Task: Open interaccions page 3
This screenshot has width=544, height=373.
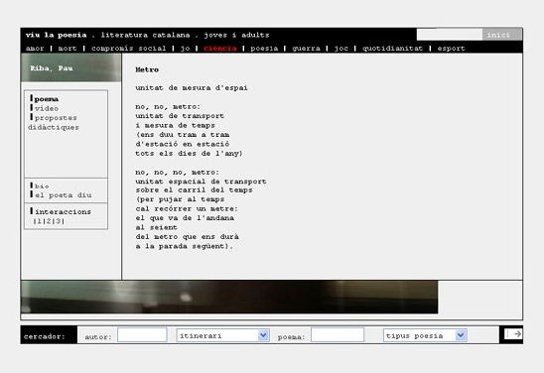Action: pyautogui.click(x=58, y=221)
